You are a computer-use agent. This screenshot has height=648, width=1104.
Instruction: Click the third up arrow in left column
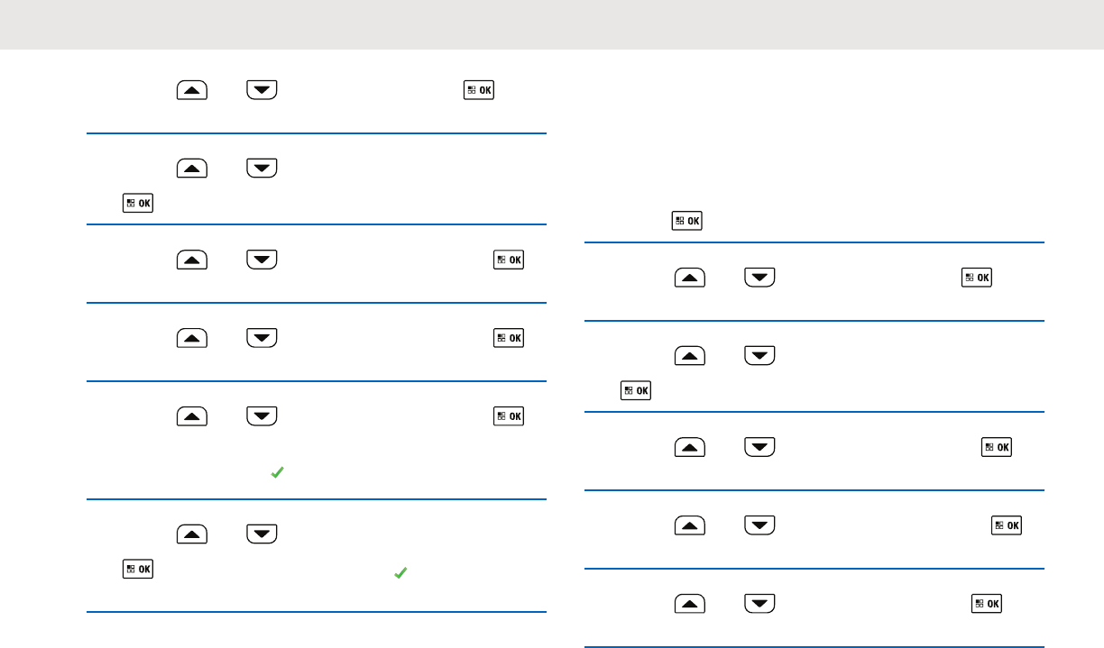192,260
